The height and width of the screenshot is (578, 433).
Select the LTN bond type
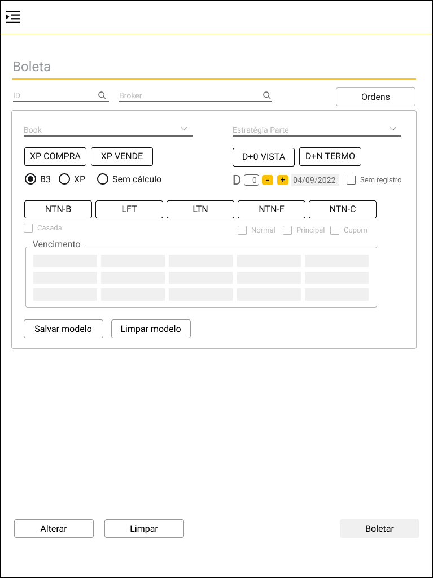pos(200,209)
